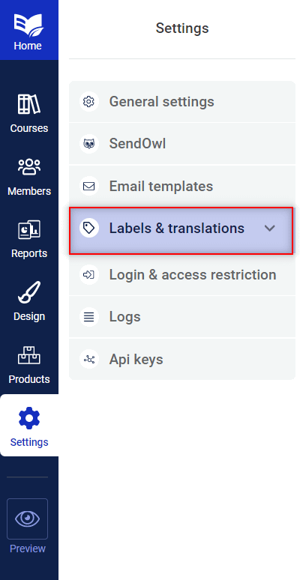Image resolution: width=300 pixels, height=580 pixels.
Task: Open the Logs entry
Action: click(182, 317)
